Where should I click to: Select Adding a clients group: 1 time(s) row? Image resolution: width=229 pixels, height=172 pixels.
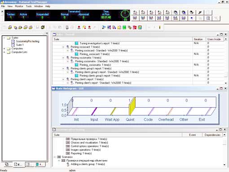[x=88, y=164]
